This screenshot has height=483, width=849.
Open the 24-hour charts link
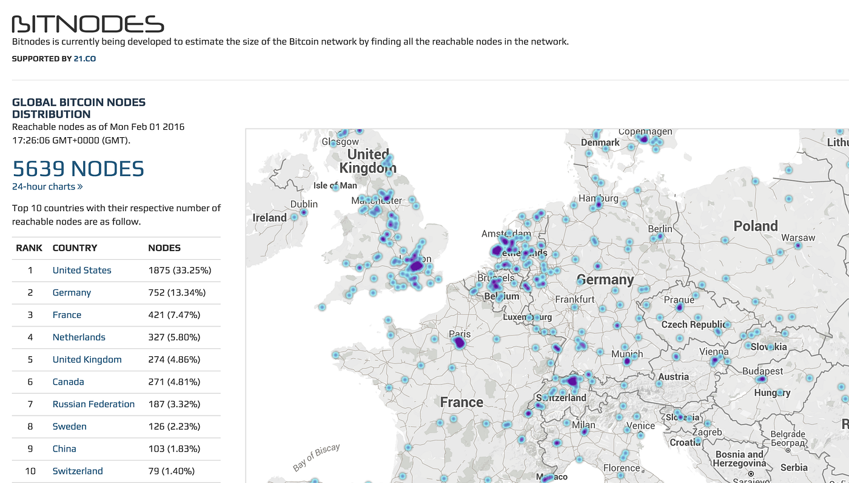(x=47, y=187)
